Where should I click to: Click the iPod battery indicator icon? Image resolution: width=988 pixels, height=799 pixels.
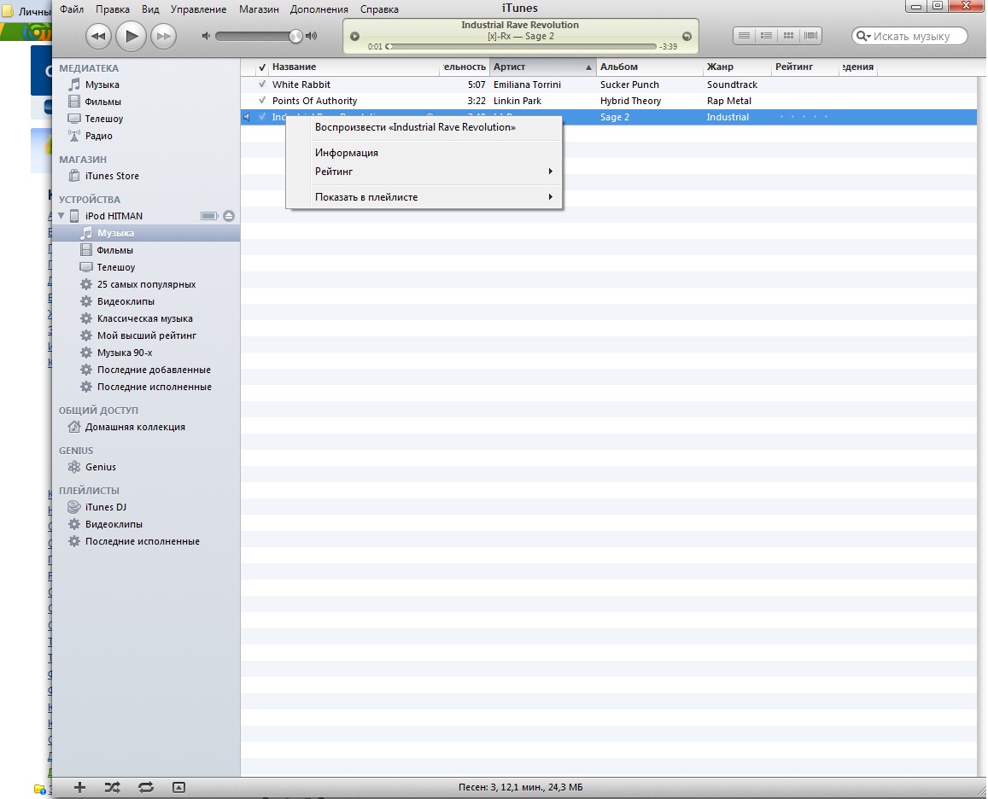209,216
